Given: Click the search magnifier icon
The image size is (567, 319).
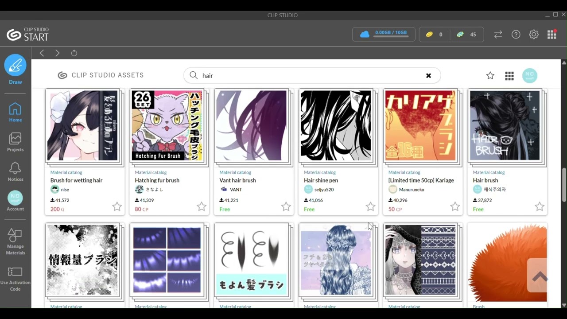Looking at the screenshot, I should click(194, 75).
